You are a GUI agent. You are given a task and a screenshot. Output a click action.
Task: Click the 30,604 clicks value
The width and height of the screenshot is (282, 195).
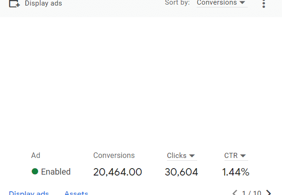(181, 172)
